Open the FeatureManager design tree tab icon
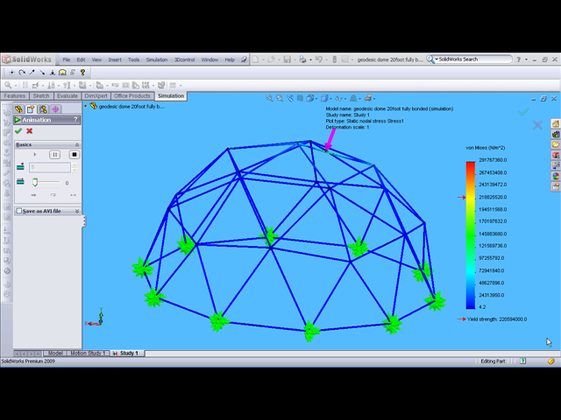Screen dimensions: 561x420 pos(18,109)
